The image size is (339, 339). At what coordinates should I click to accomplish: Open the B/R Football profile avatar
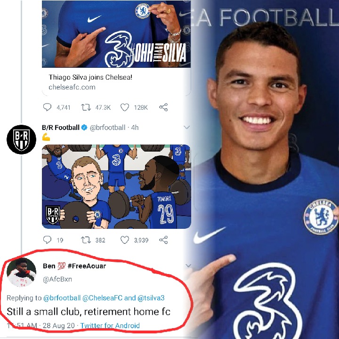point(21,140)
